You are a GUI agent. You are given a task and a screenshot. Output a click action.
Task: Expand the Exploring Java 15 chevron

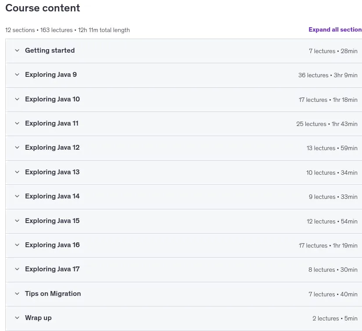[x=17, y=220]
